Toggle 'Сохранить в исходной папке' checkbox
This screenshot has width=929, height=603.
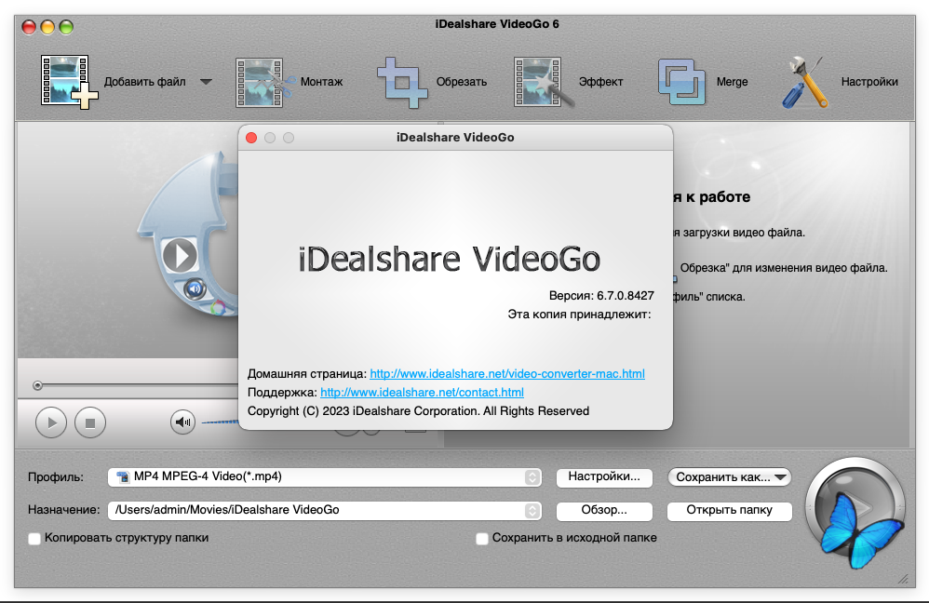click(482, 538)
